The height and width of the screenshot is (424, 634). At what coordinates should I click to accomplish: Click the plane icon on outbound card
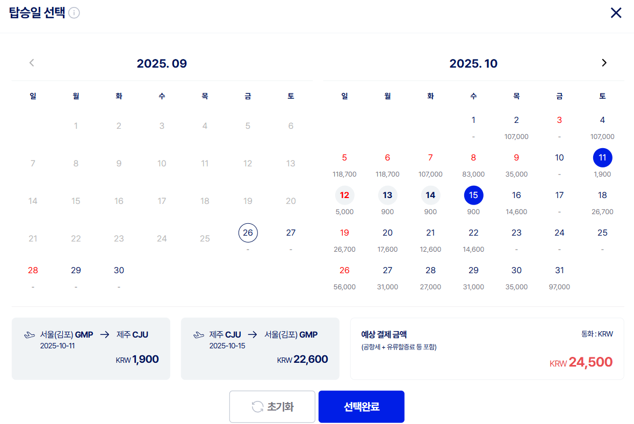point(30,335)
